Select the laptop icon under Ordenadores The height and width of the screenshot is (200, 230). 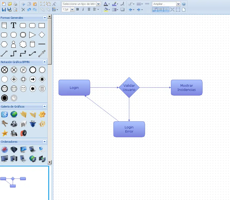(x=32, y=149)
